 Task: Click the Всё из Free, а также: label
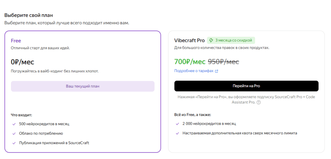193,115
